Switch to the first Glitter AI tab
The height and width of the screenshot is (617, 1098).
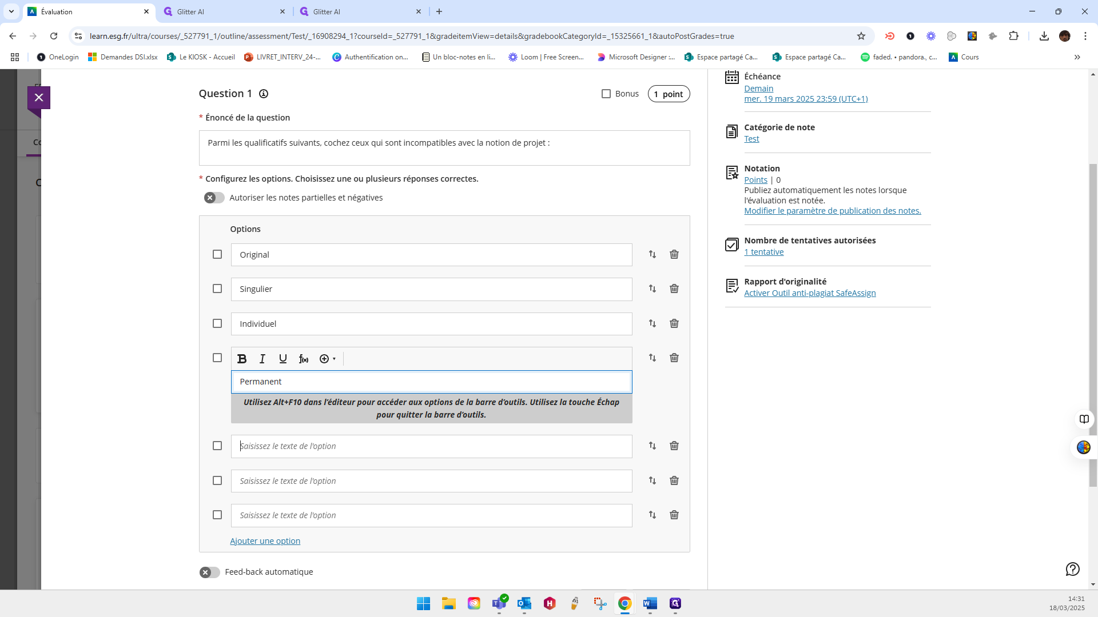point(224,11)
